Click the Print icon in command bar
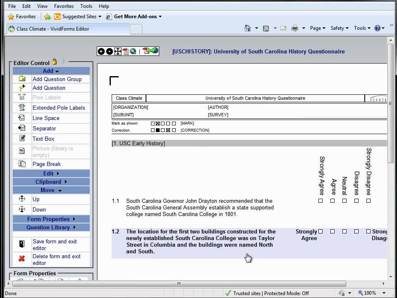 [x=295, y=28]
